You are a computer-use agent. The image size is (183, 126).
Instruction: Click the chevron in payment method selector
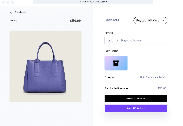[x=163, y=21]
